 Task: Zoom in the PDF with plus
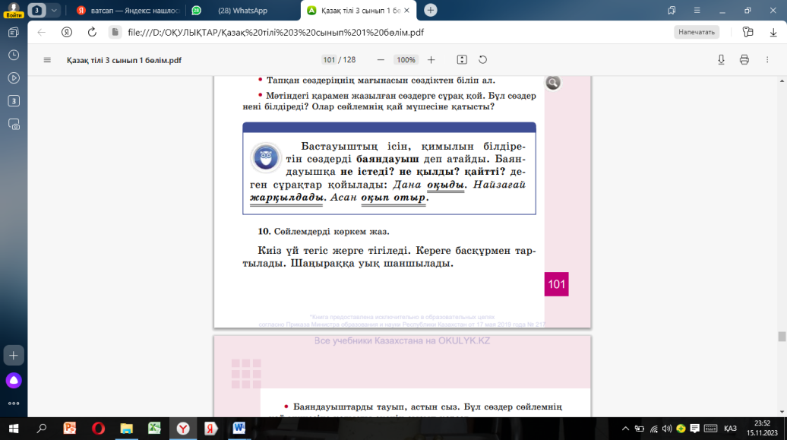[431, 60]
